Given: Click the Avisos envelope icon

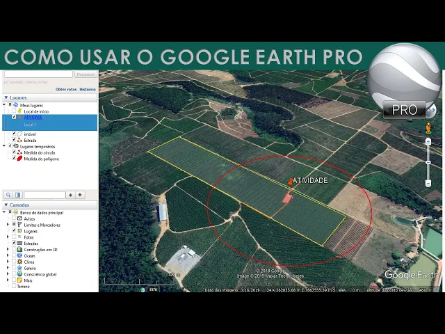Looking at the screenshot, I should click(x=19, y=218).
